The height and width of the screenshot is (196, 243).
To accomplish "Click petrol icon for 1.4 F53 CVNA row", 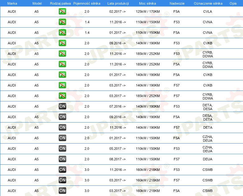I will 62,22.
